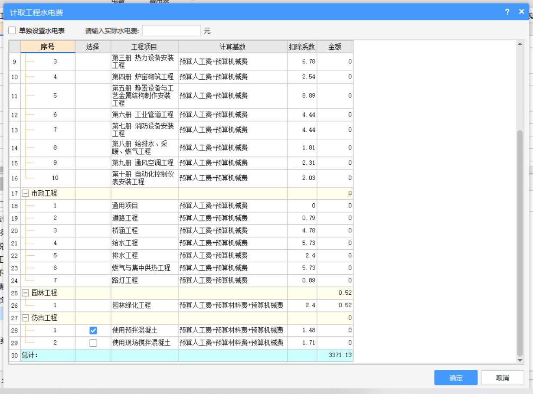Close the 计取工程水电费 dialog
Screen dimensions: 533x394
coord(522,12)
